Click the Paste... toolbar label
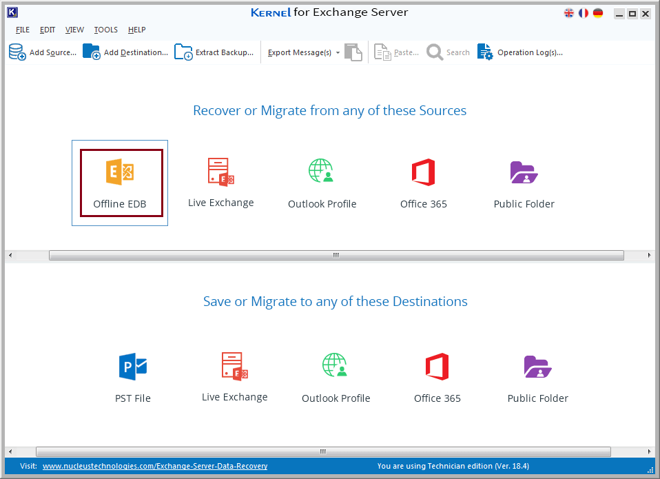Image resolution: width=660 pixels, height=479 pixels. 406,52
